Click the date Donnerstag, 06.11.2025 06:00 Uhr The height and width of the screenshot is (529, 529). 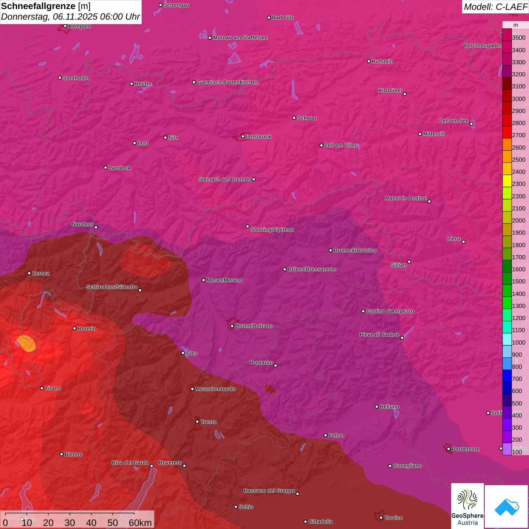70,17
